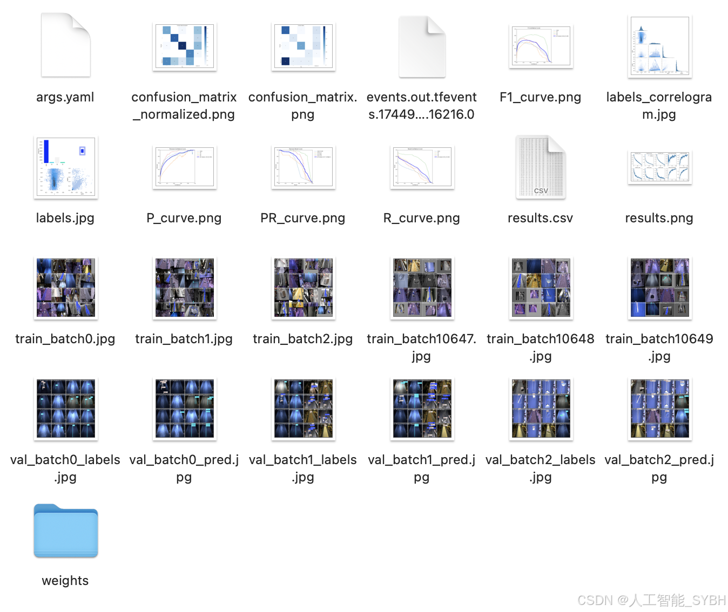
Task: Select the results.png thumbnail
Action: pyautogui.click(x=660, y=167)
